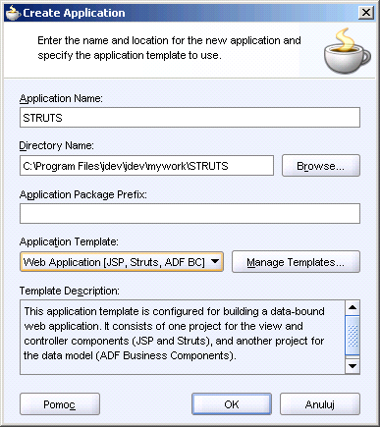
Task: Click the Manage Templates... button
Action: click(296, 262)
